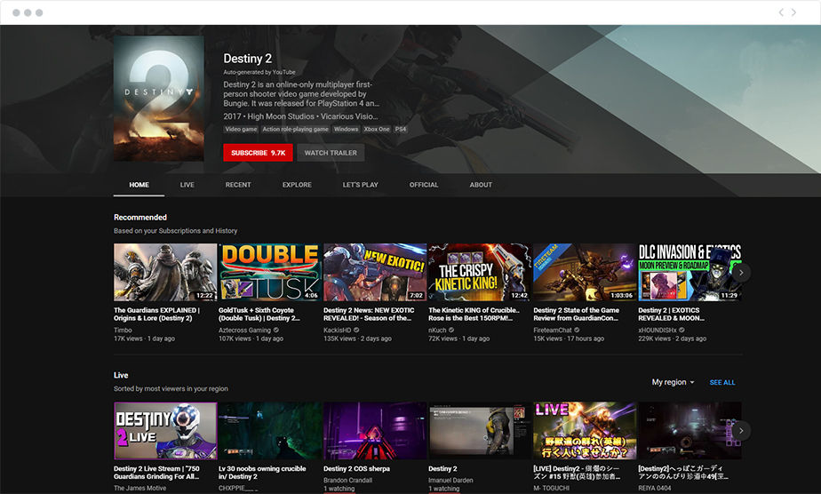
Task: Open the EXPLORE tab
Action: click(x=297, y=185)
